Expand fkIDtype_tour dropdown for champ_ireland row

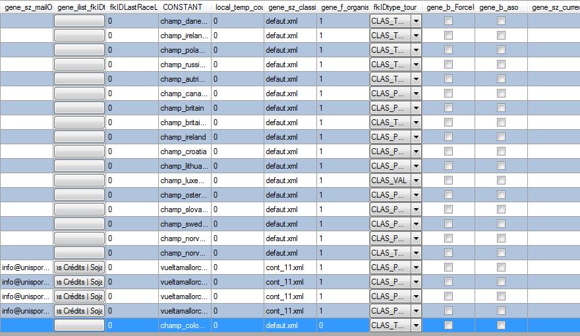[416, 137]
